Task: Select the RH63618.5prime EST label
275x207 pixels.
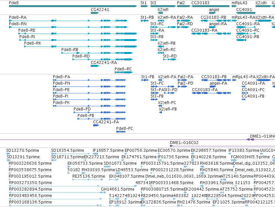Action: 217,163
